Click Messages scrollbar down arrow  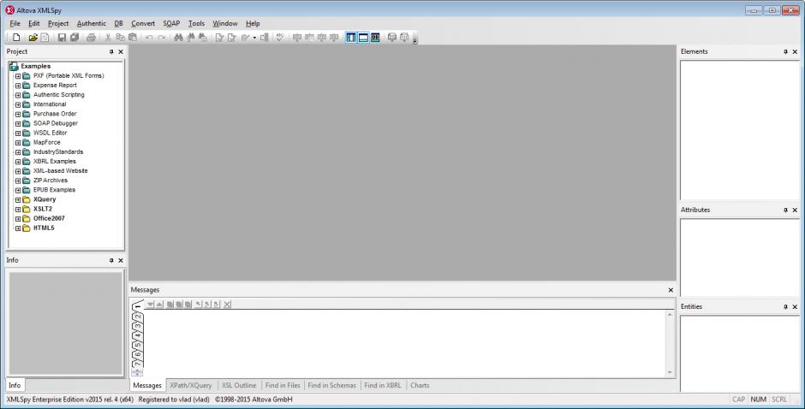click(670, 372)
